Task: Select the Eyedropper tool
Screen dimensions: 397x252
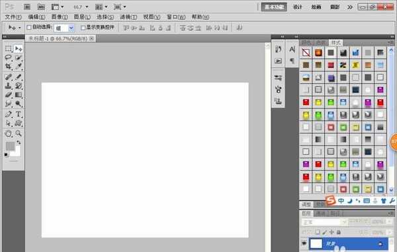Action: pos(19,67)
